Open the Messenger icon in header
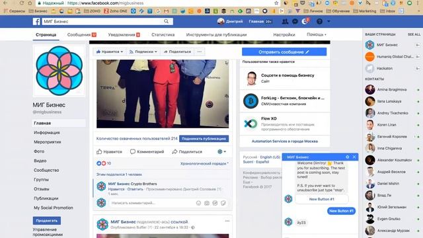The image size is (423, 238). [295, 22]
